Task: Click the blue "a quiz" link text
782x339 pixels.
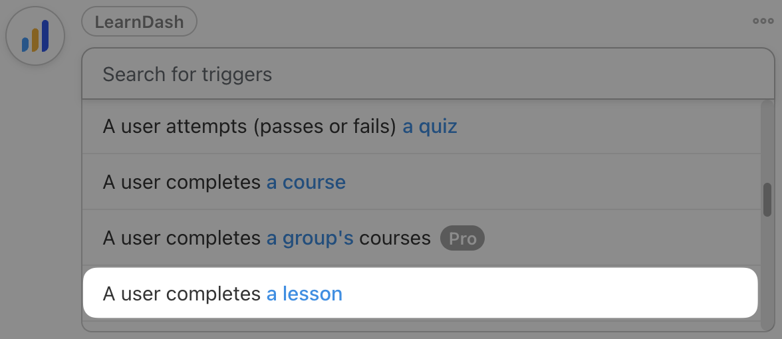Action: click(430, 126)
